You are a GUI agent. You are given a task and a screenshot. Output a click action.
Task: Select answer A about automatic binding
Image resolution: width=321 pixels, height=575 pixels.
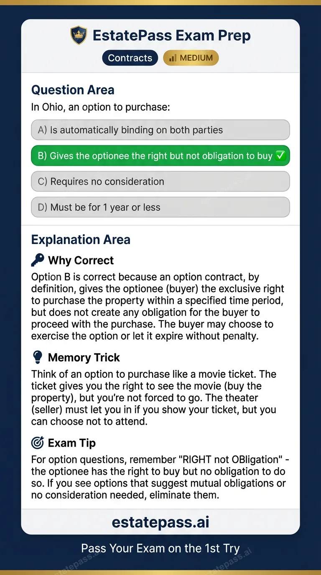pyautogui.click(x=160, y=130)
